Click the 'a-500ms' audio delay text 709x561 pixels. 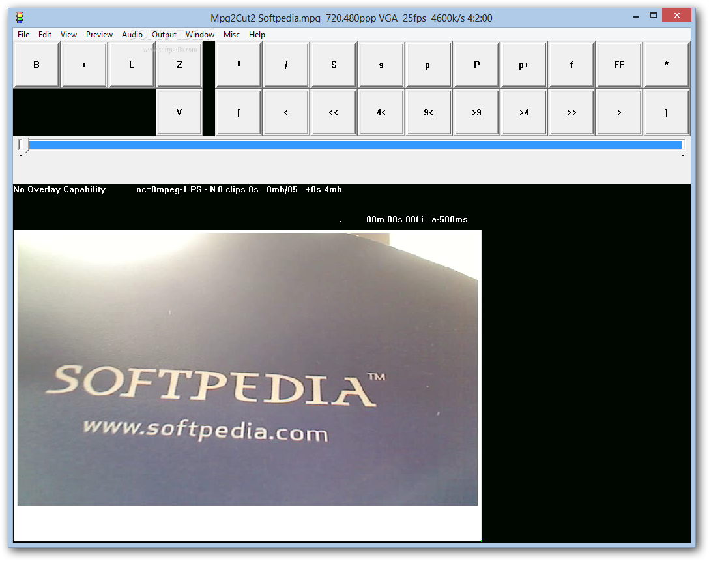[450, 220]
